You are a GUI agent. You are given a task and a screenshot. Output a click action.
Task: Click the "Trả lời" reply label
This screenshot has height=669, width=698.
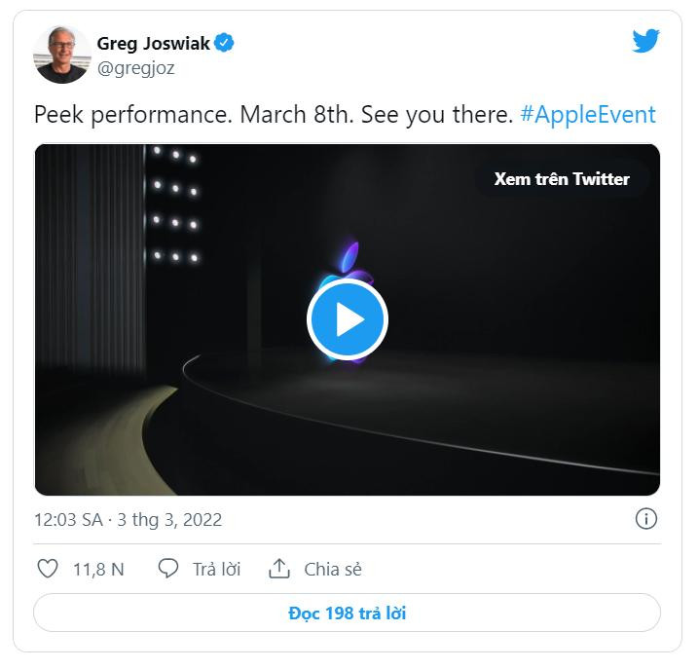(216, 570)
